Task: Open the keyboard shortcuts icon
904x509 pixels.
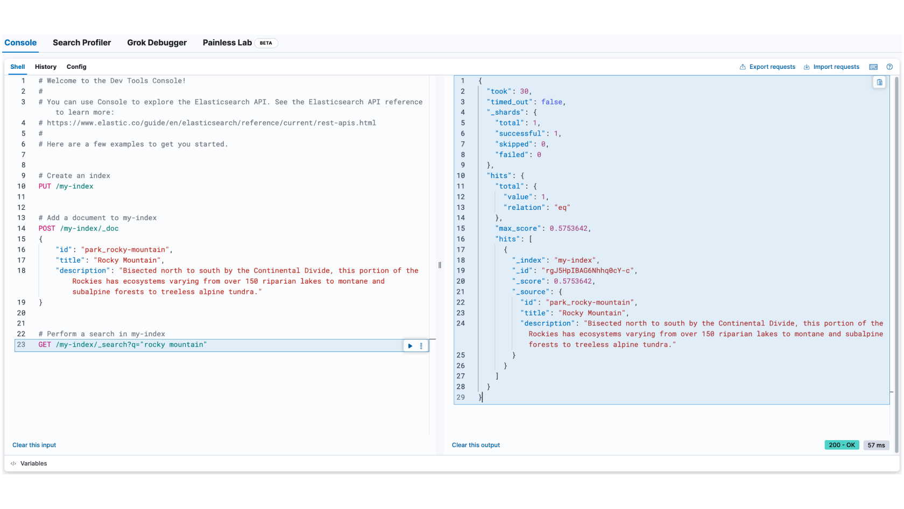Action: 873,67
